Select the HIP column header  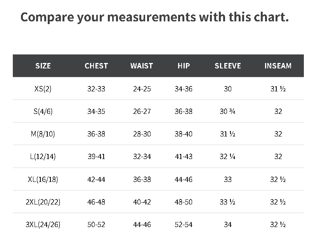[184, 66]
